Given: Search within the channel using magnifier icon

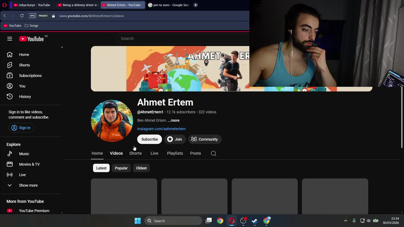Looking at the screenshot, I should click(213, 153).
